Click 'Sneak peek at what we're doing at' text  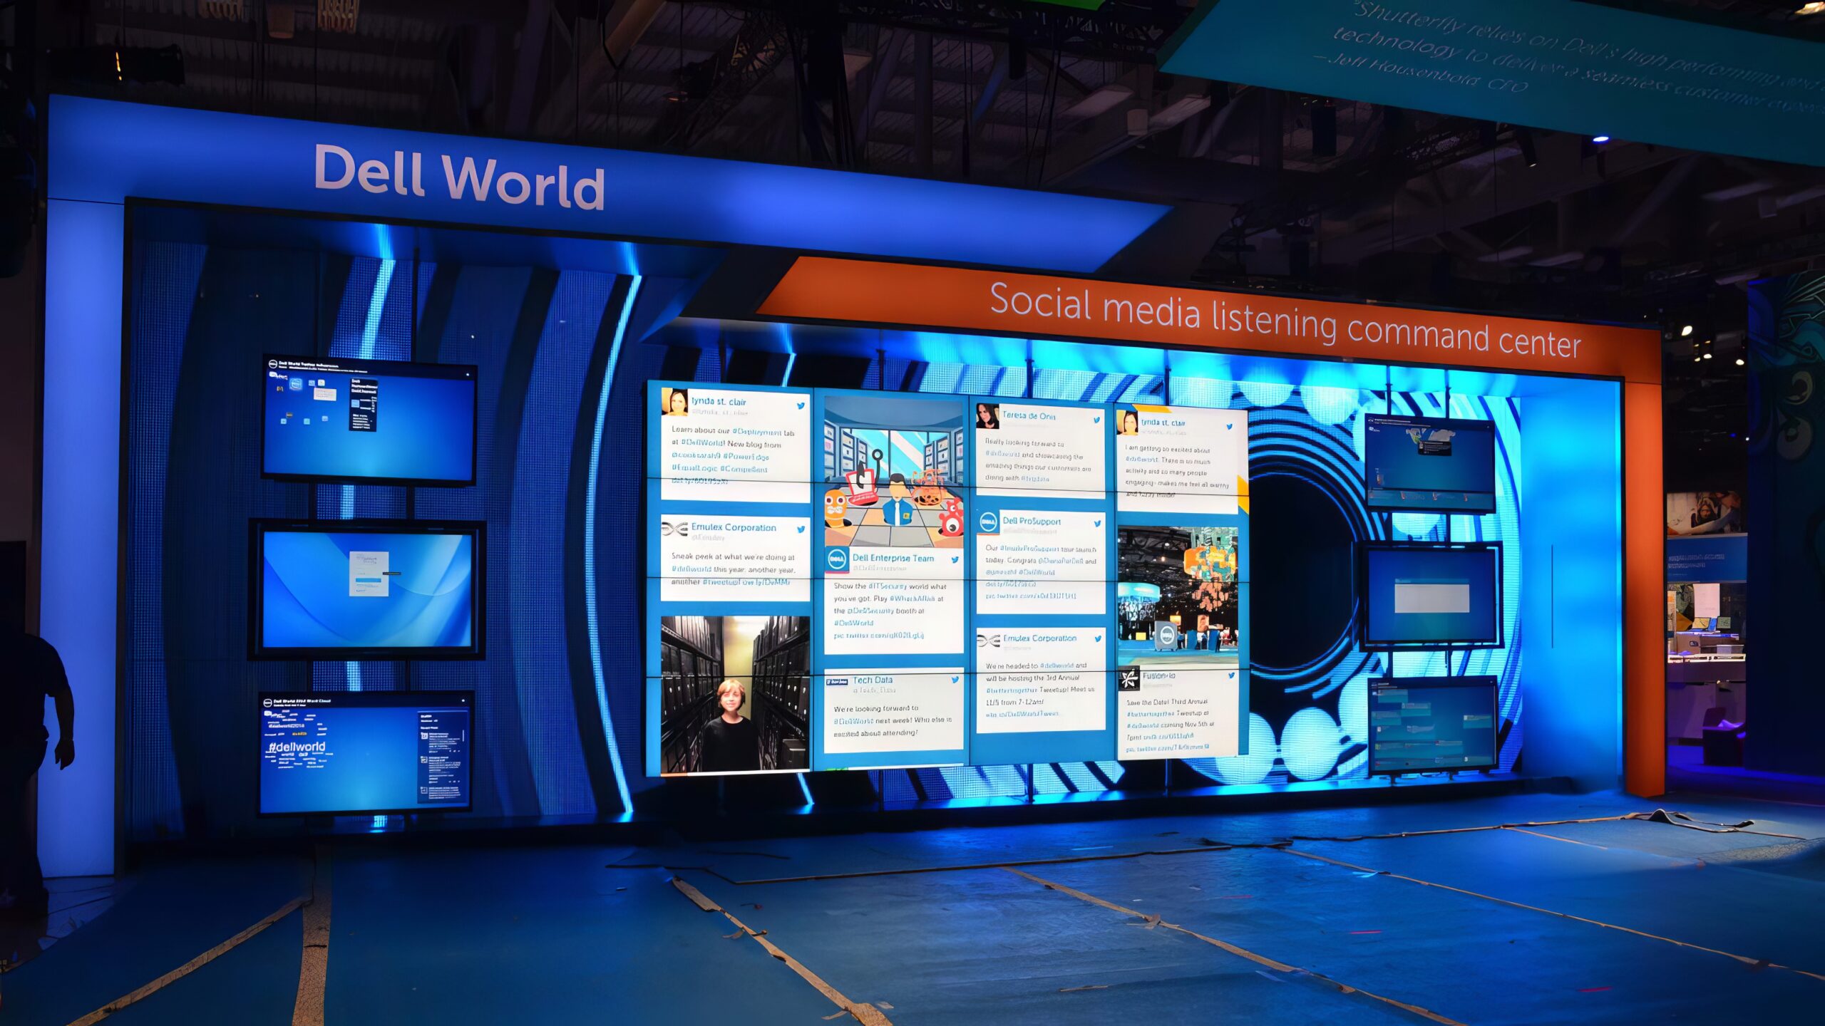733,556
